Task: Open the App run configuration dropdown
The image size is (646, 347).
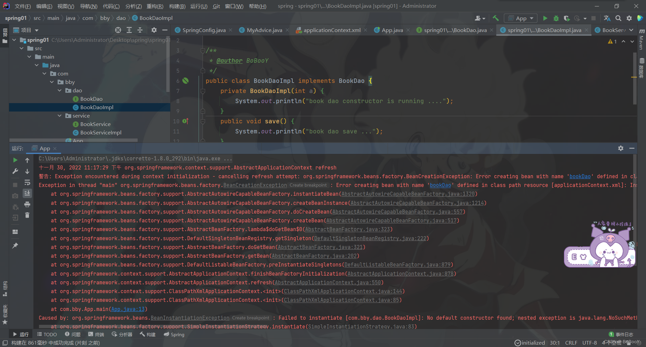Action: coord(521,18)
